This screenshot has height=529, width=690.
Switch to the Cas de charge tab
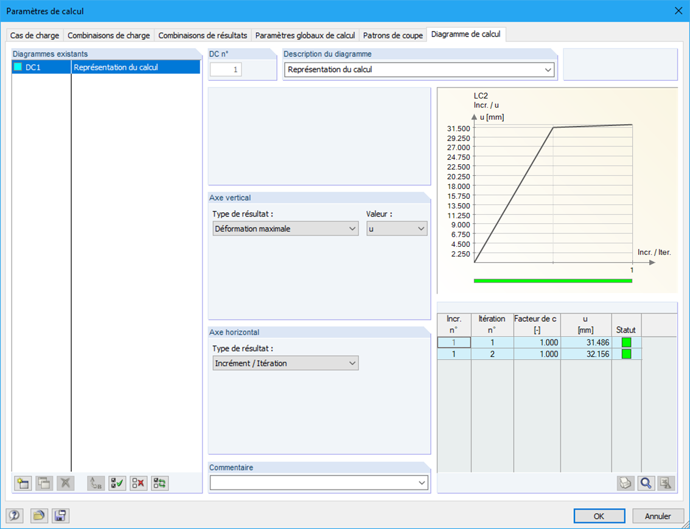[x=35, y=35]
